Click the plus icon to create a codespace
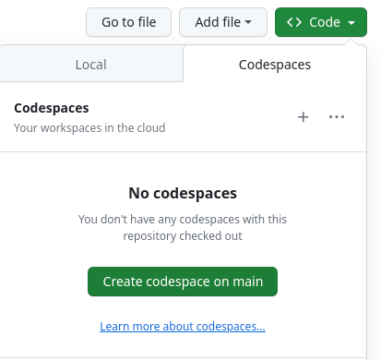This screenshot has height=360, width=381. [303, 117]
